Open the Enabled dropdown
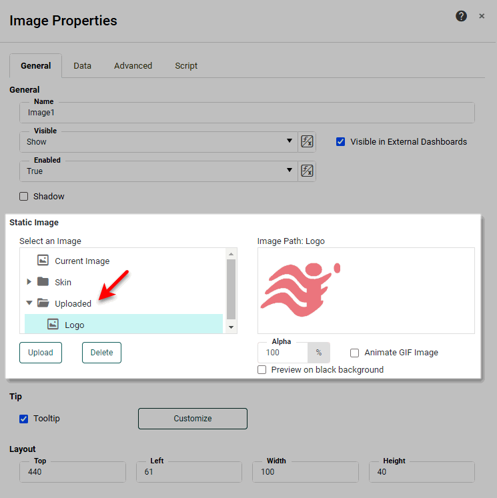 pos(290,171)
